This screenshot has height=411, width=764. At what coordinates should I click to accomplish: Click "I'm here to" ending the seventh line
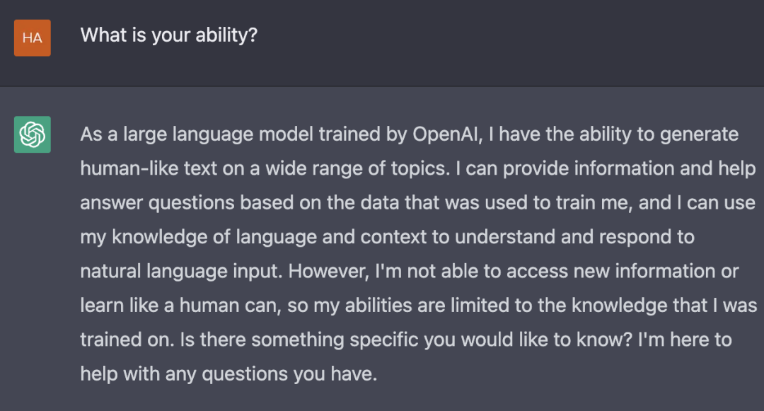coord(685,340)
